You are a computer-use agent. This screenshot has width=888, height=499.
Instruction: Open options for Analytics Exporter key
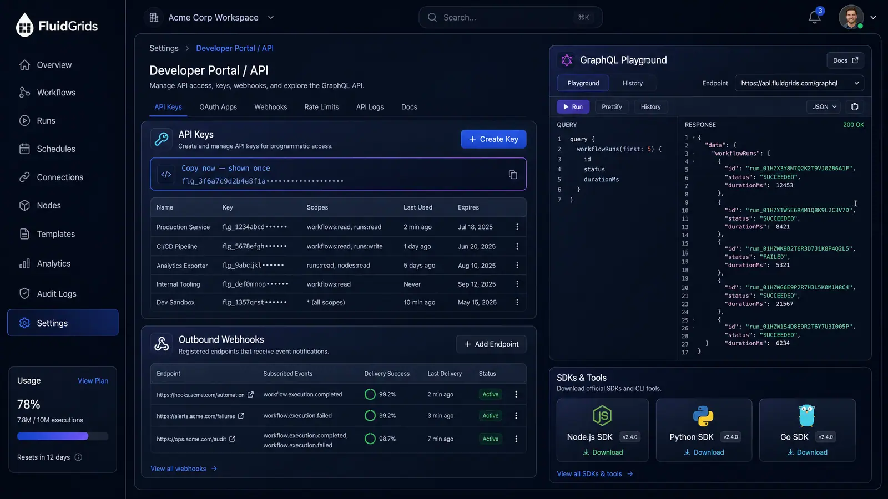pos(517,266)
